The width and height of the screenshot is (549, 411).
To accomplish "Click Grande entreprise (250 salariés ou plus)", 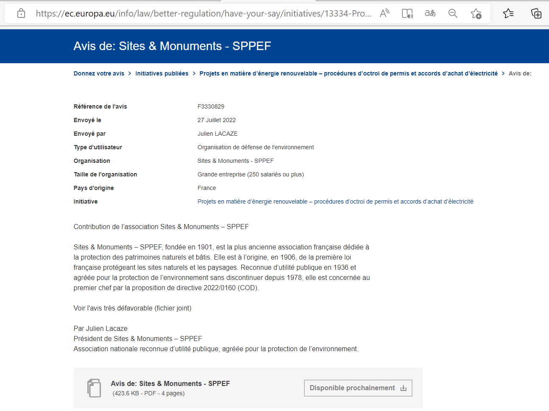I will [x=251, y=174].
